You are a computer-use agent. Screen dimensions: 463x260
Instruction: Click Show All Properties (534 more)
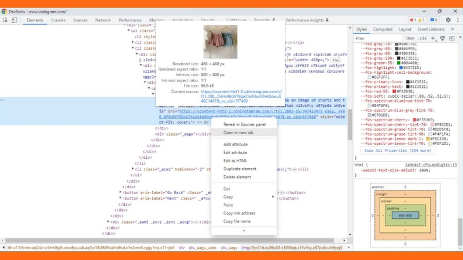pos(398,151)
